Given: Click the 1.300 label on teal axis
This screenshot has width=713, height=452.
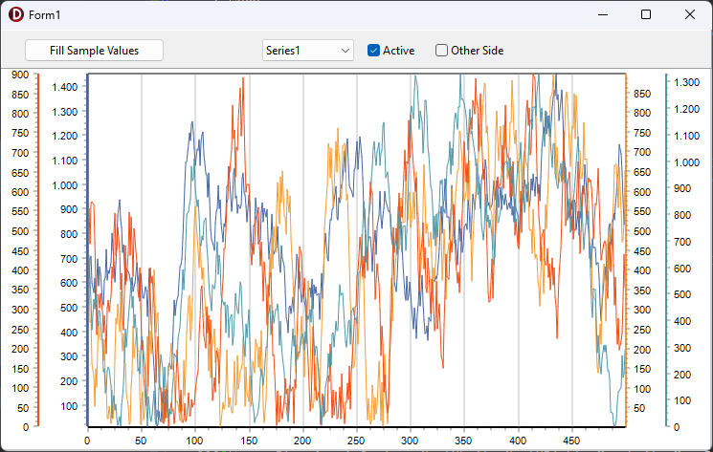Looking at the screenshot, I should (686, 82).
